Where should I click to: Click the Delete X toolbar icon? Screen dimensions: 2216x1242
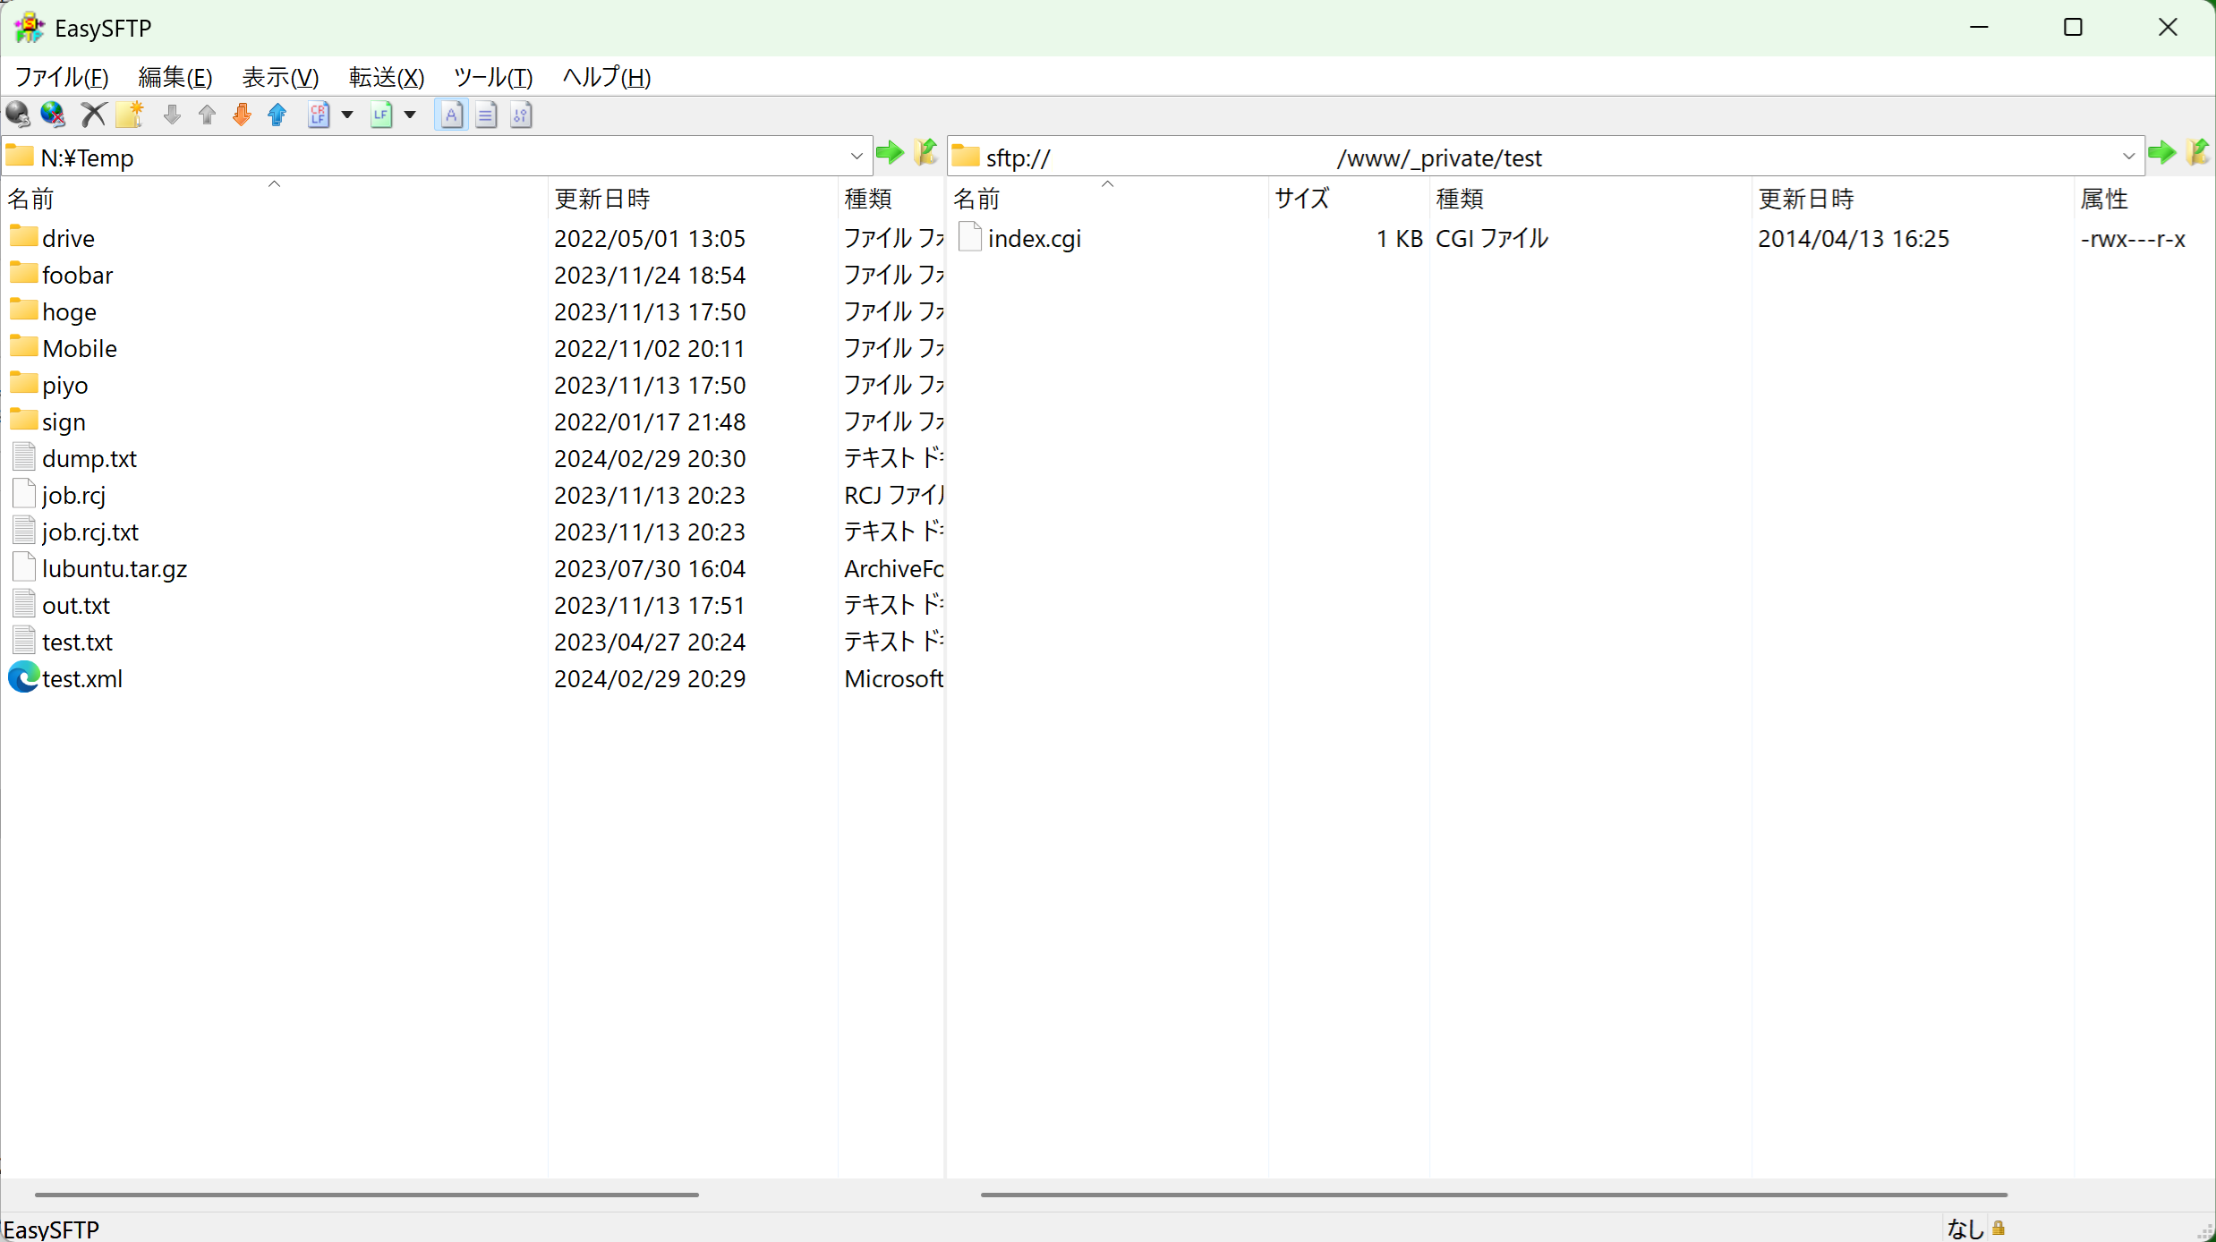(x=93, y=115)
